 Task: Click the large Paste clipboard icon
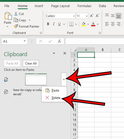[8, 16]
